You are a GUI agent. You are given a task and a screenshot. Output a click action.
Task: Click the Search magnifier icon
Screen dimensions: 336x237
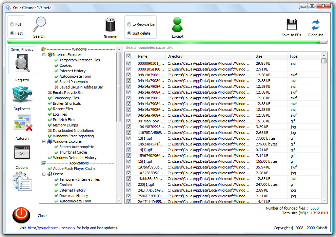[39, 24]
